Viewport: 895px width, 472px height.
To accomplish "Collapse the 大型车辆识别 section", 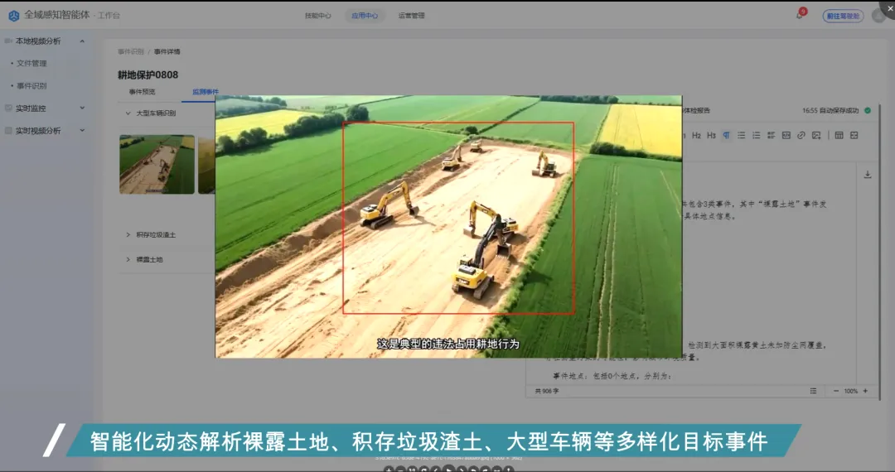I will [x=128, y=113].
